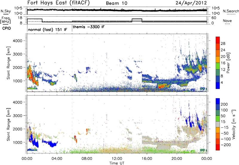Click the red bottom of velocity color bar
239x165 pixels.
(218, 147)
